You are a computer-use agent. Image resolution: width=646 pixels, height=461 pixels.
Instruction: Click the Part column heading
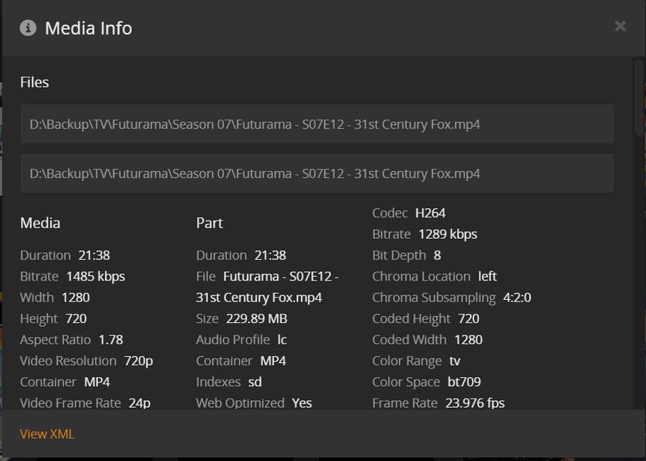click(x=209, y=224)
